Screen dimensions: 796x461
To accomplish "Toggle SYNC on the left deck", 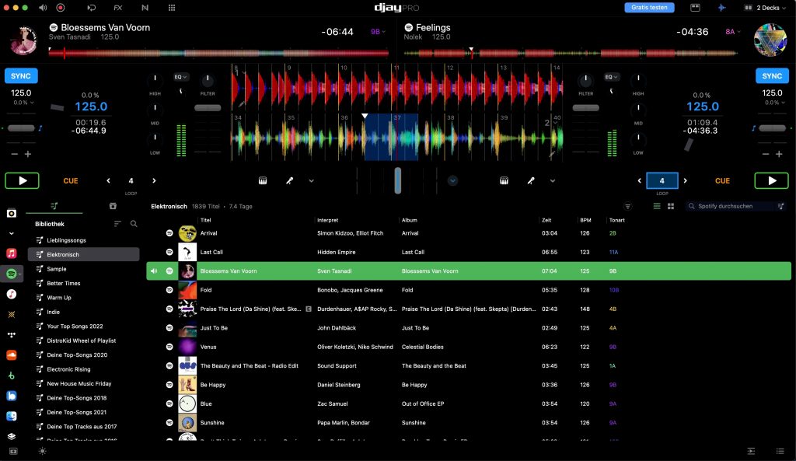I will click(x=21, y=76).
